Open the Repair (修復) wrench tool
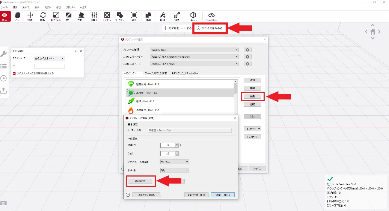Screen dimensions: 389x211 (x=162, y=16)
